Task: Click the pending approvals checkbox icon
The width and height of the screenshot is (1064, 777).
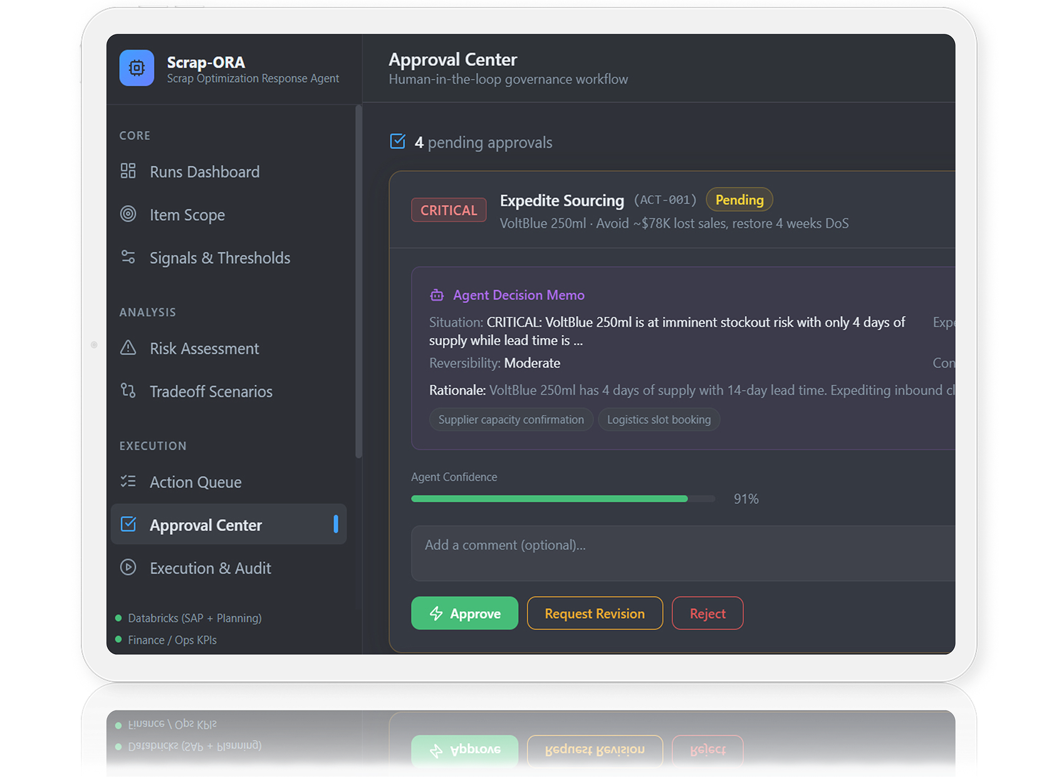Action: [x=398, y=141]
